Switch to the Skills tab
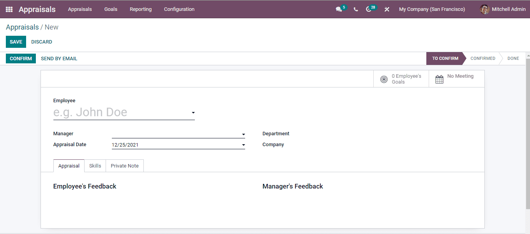 coord(95,166)
